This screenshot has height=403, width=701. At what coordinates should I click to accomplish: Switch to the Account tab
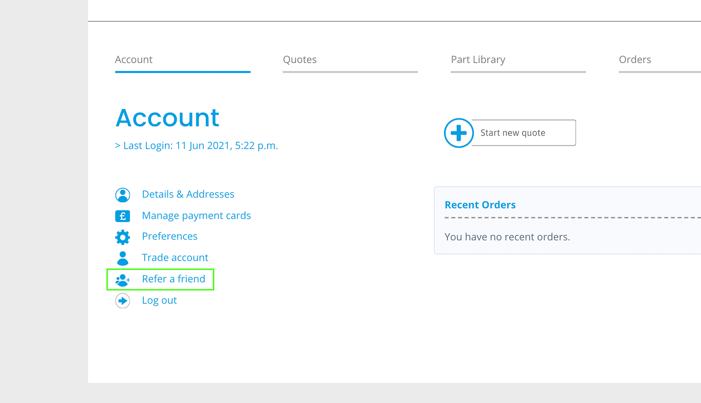pos(134,60)
